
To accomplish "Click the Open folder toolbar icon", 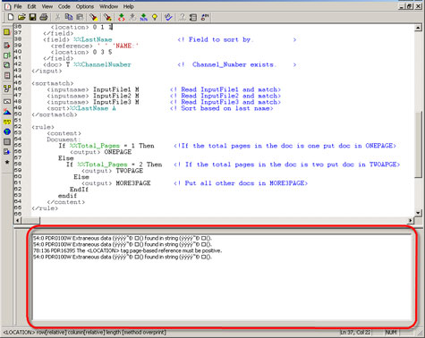I will (x=21, y=17).
